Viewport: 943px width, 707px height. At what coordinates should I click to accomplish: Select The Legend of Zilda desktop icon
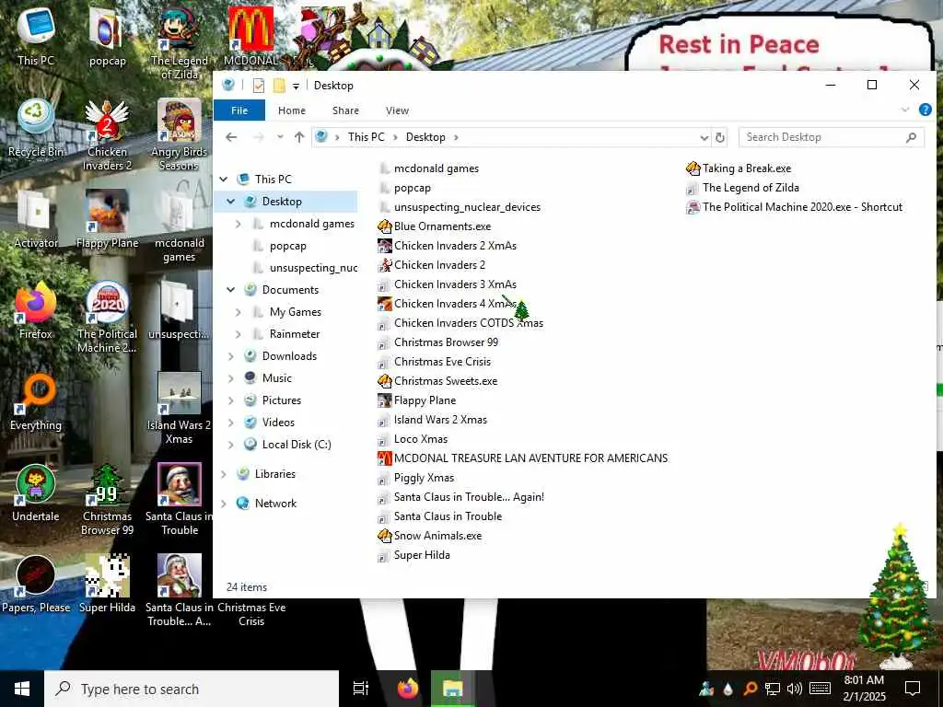[179, 44]
